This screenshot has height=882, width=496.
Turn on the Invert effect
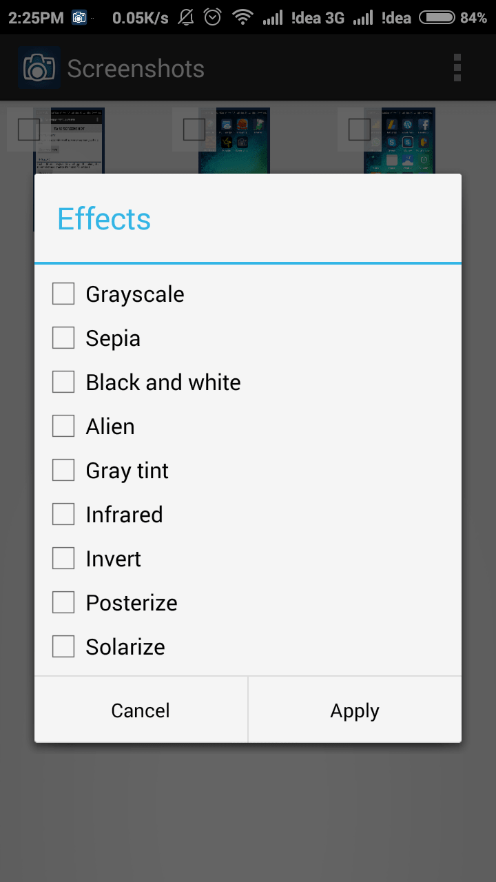pos(63,559)
